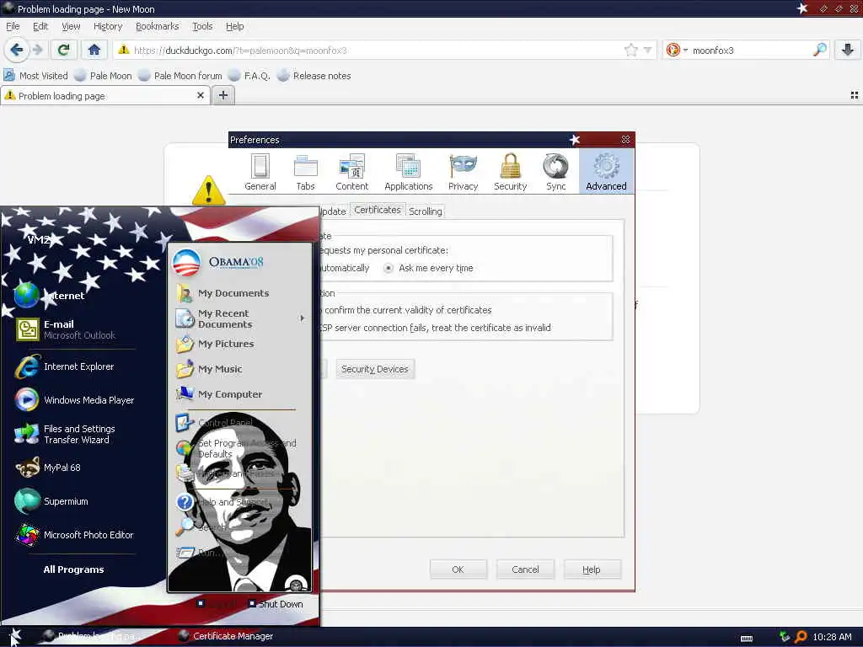The width and height of the screenshot is (863, 647).
Task: Close the Problem loading page tab
Action: (x=201, y=95)
